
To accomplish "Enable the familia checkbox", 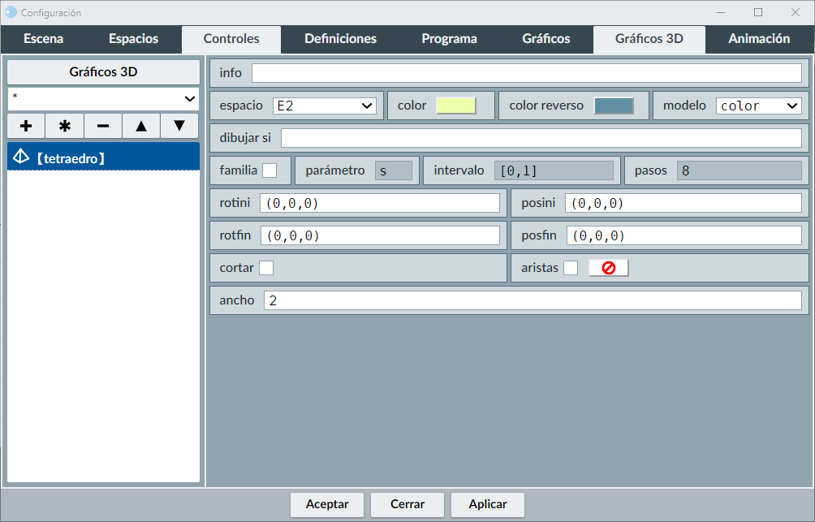I will [270, 170].
